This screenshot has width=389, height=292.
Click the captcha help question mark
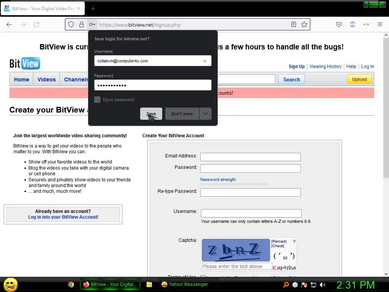(294, 241)
